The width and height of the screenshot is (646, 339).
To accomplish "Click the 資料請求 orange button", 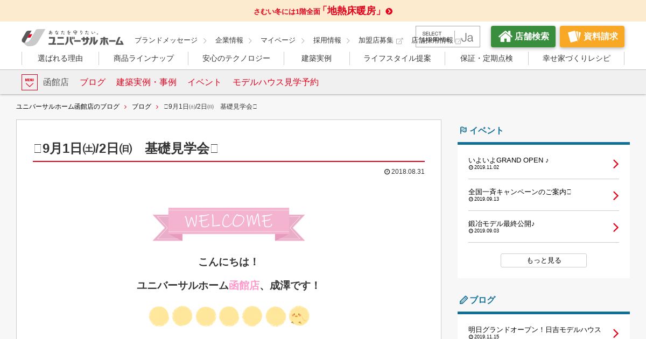I will (x=592, y=37).
